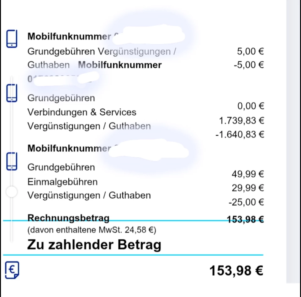The image size is (301, 297).
Task: Click the round slider handle on the left
Action: pyautogui.click(x=12, y=192)
